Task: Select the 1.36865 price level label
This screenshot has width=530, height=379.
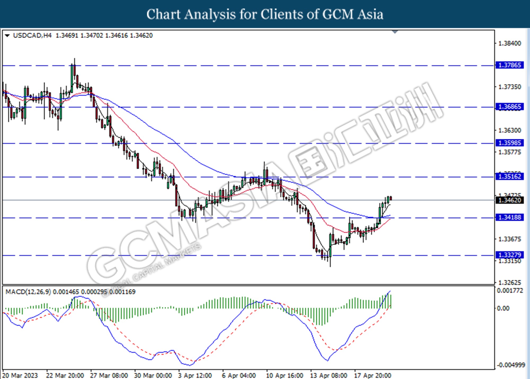Action: 510,107
